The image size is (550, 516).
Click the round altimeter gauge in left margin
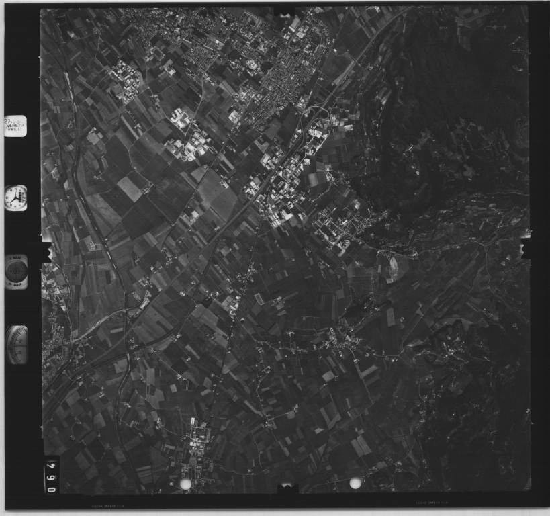[x=16, y=271]
